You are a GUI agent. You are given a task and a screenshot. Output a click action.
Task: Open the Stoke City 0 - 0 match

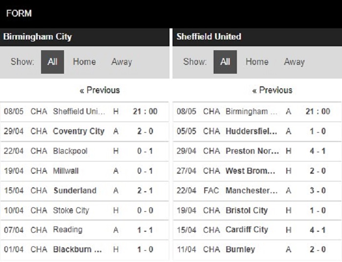(84, 210)
